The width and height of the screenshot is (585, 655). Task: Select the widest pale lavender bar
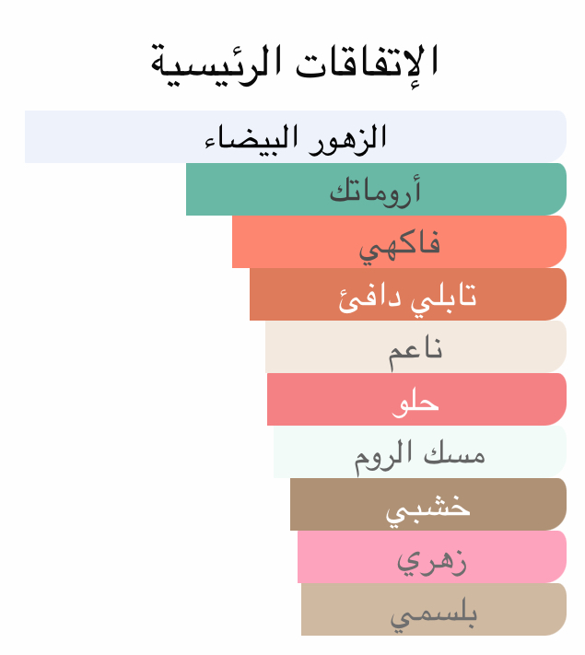295,137
